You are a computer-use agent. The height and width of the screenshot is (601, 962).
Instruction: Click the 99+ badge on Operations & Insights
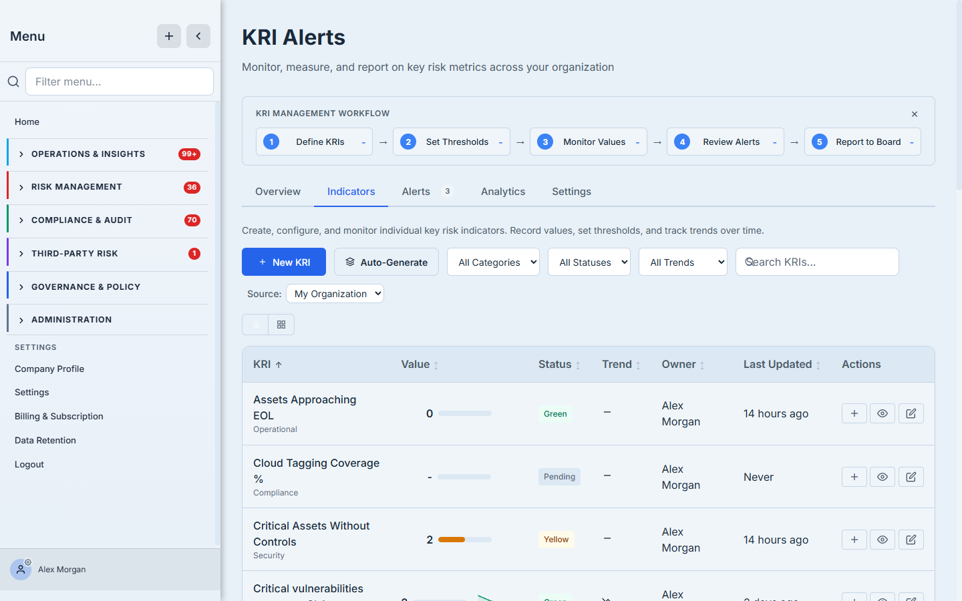[189, 154]
